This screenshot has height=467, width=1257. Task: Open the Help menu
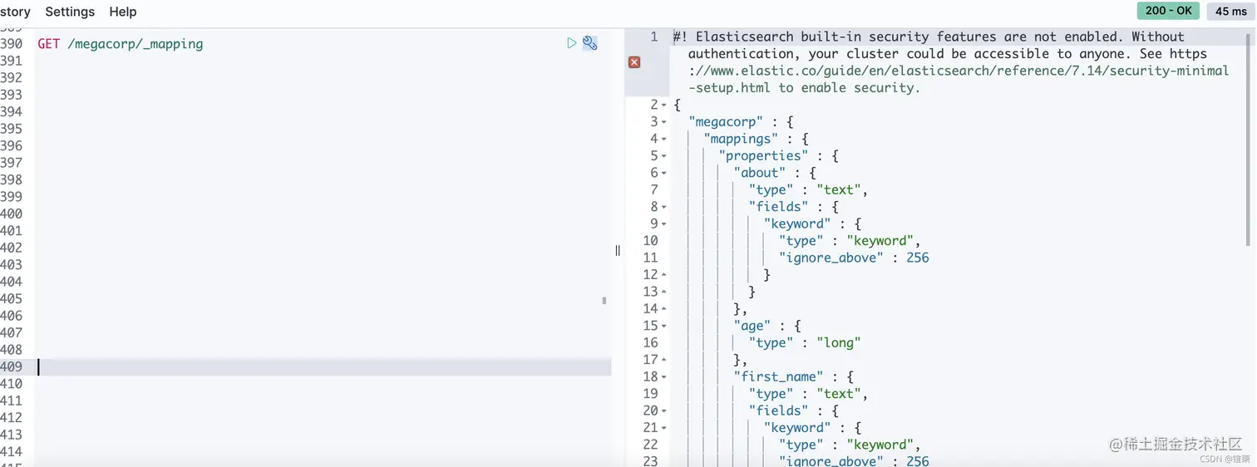point(123,12)
